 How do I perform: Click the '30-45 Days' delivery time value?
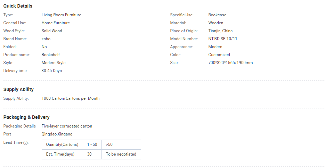click(x=51, y=71)
